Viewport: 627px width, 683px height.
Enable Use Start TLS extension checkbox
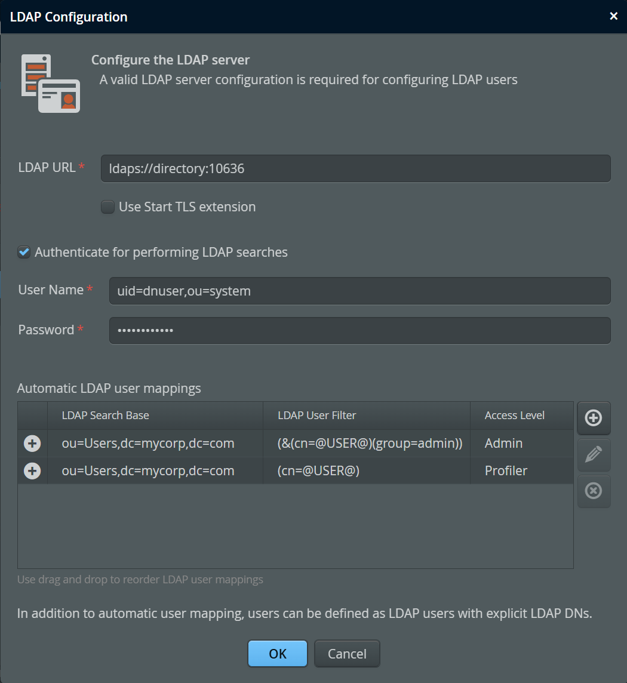(107, 207)
